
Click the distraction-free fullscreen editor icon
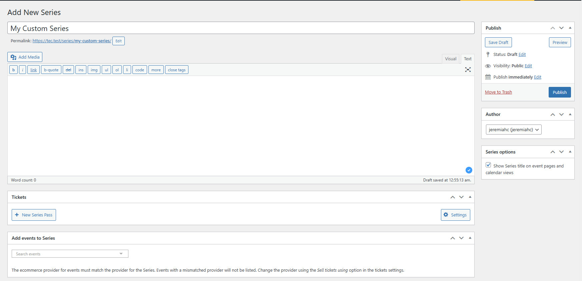(x=468, y=70)
